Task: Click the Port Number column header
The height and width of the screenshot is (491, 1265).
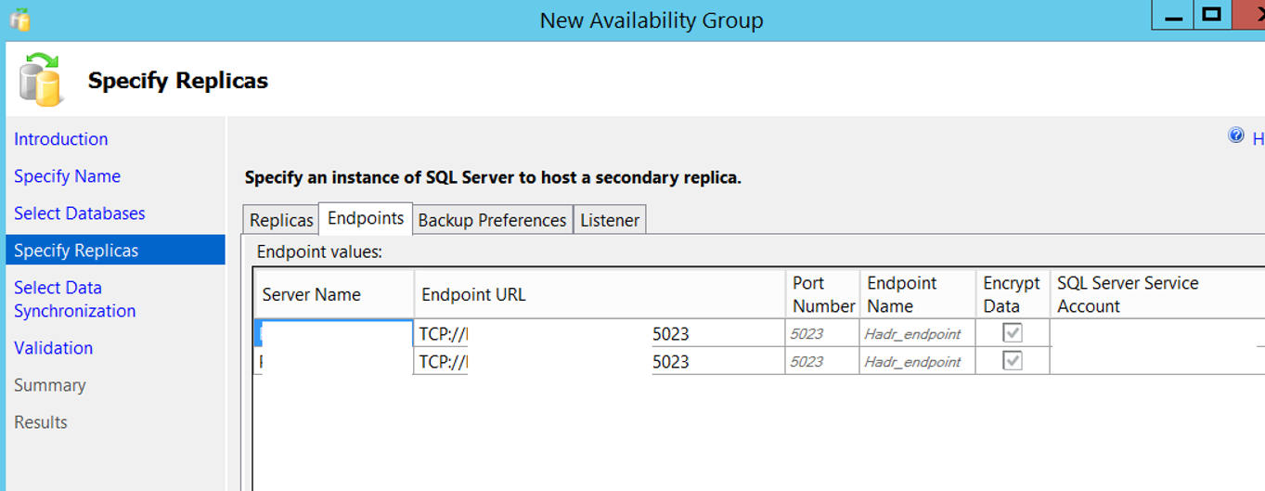Action: click(822, 294)
